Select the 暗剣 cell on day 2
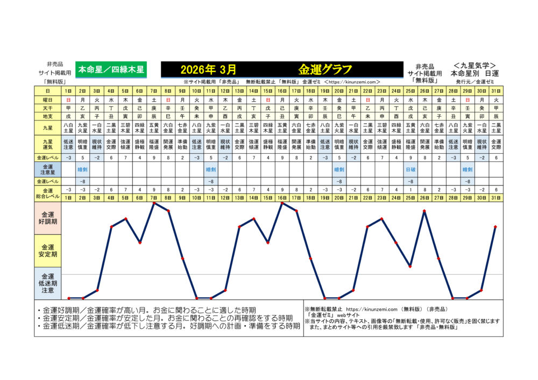 point(83,169)
